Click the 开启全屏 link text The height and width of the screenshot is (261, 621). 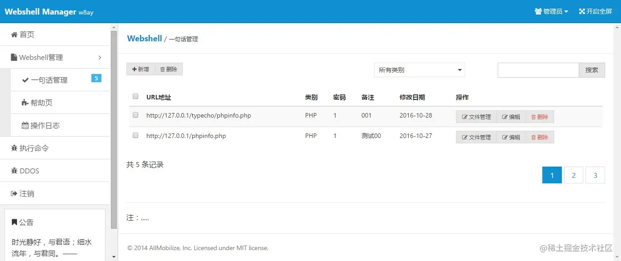tap(599, 11)
